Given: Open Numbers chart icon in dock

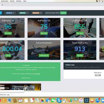Looking at the screenshot, I should pyautogui.click(x=70, y=101).
